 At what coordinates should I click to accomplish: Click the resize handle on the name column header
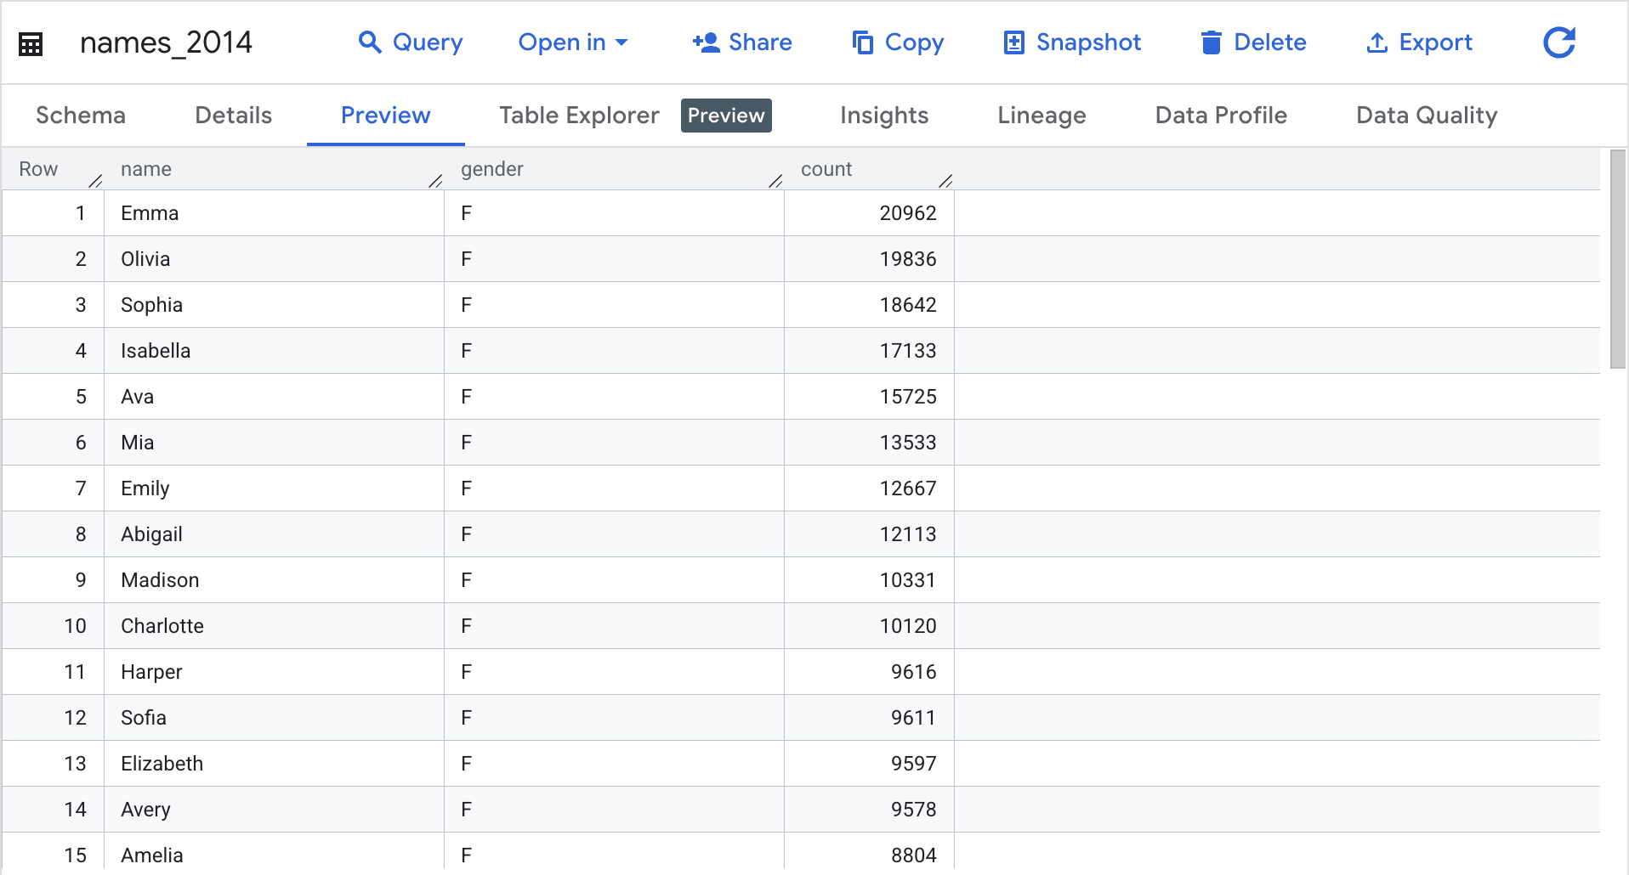click(x=437, y=179)
